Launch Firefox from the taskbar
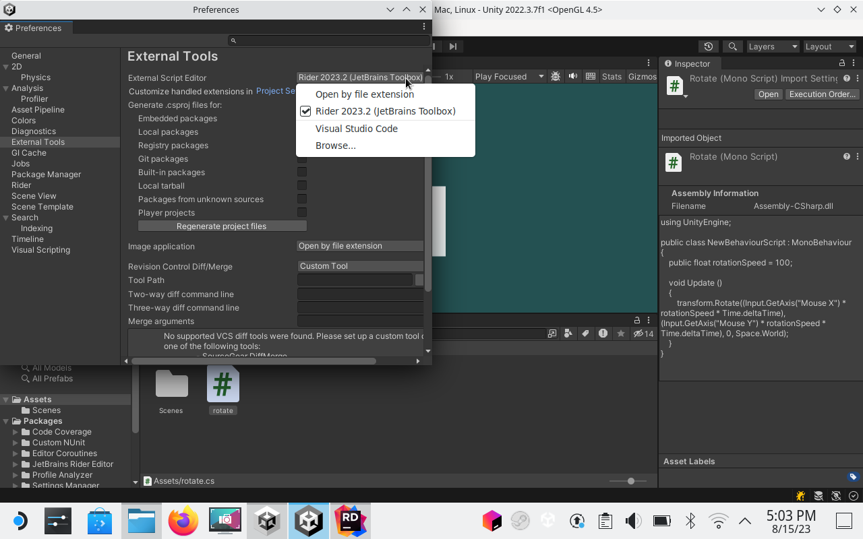863x539 pixels. [x=183, y=521]
